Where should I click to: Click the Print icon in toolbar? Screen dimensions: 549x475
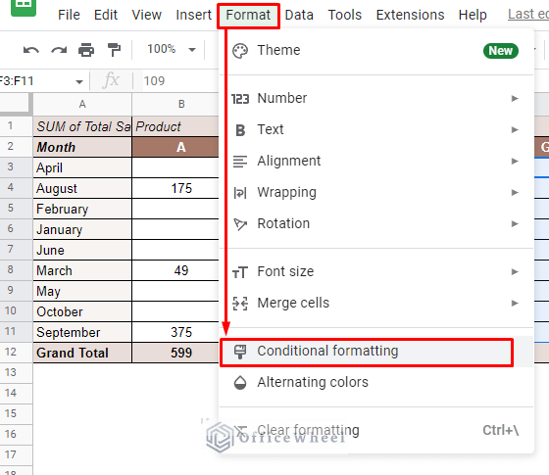click(86, 50)
